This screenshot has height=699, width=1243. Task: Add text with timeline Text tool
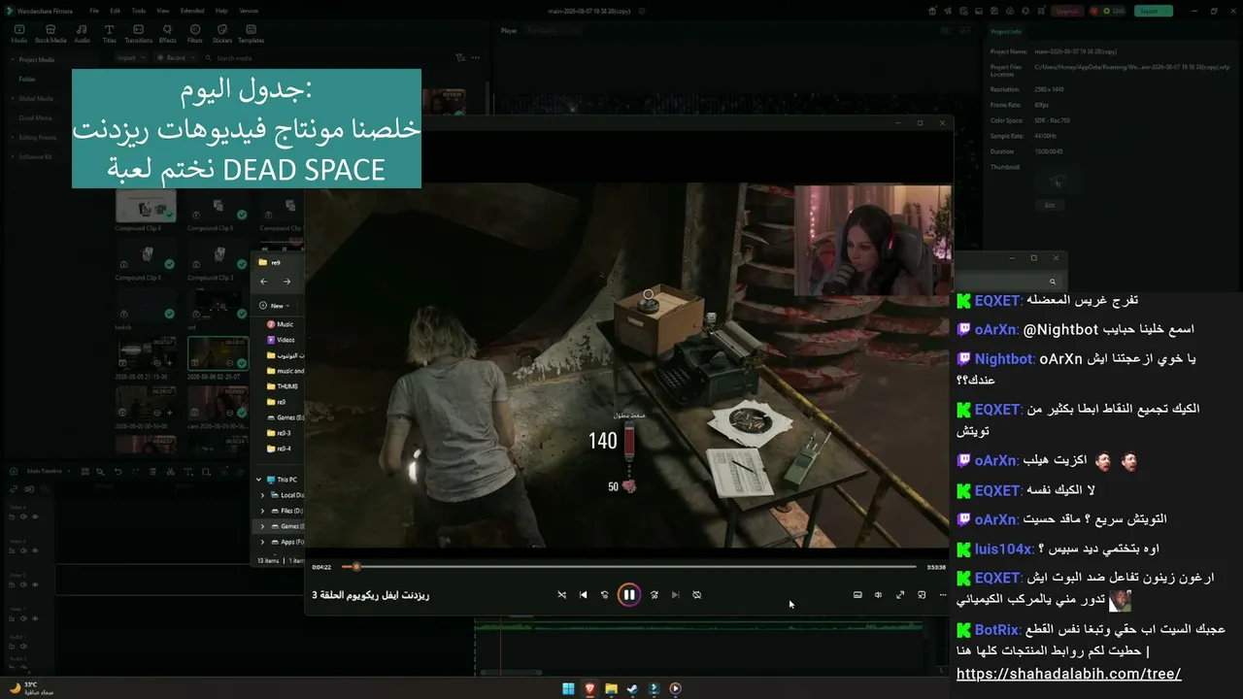pos(188,472)
